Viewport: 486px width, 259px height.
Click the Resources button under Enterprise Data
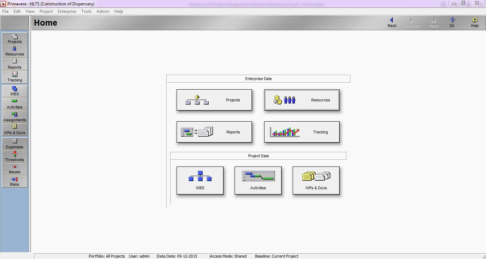(302, 100)
